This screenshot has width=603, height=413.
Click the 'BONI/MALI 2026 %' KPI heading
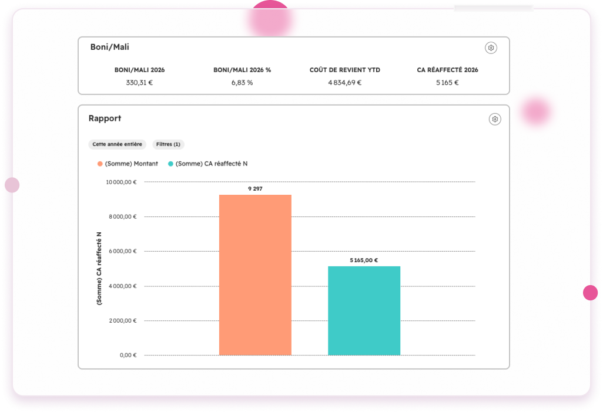pos(242,70)
